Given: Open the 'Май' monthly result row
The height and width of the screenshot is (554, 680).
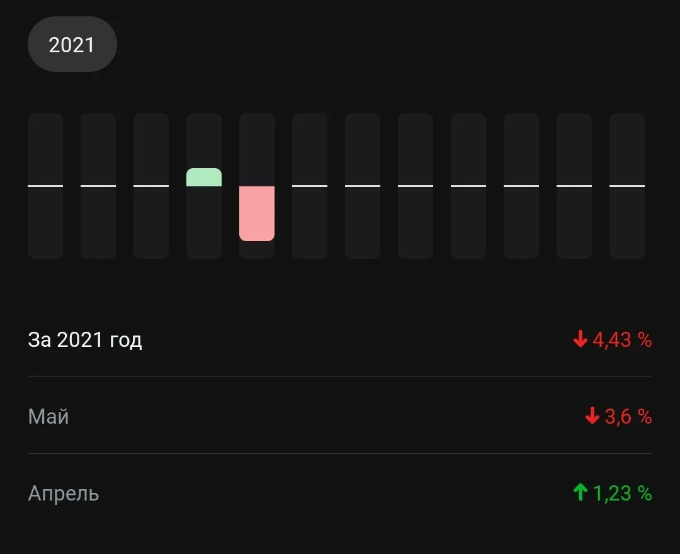Looking at the screenshot, I should [340, 416].
